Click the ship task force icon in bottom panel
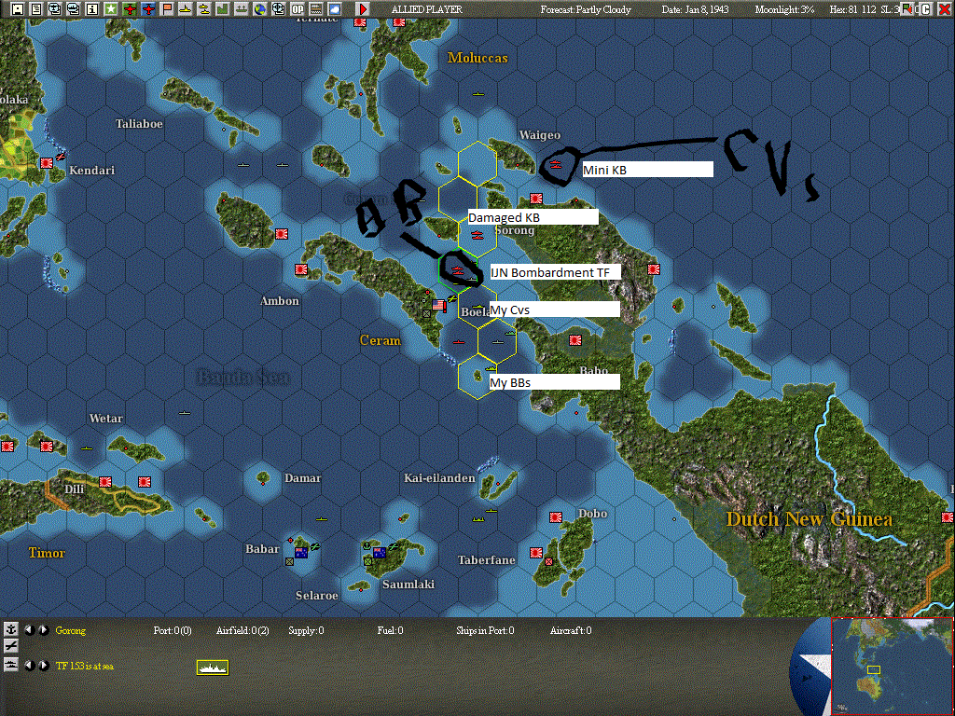This screenshot has height=716, width=955. [11, 665]
